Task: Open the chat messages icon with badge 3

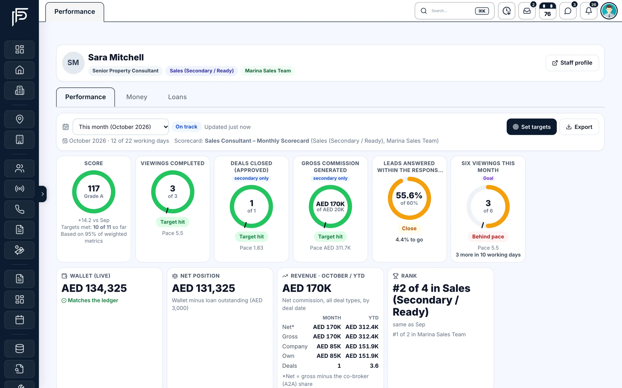Action: click(568, 11)
